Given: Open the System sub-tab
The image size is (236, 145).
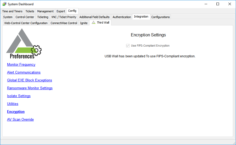Looking at the screenshot, I should (8, 17).
